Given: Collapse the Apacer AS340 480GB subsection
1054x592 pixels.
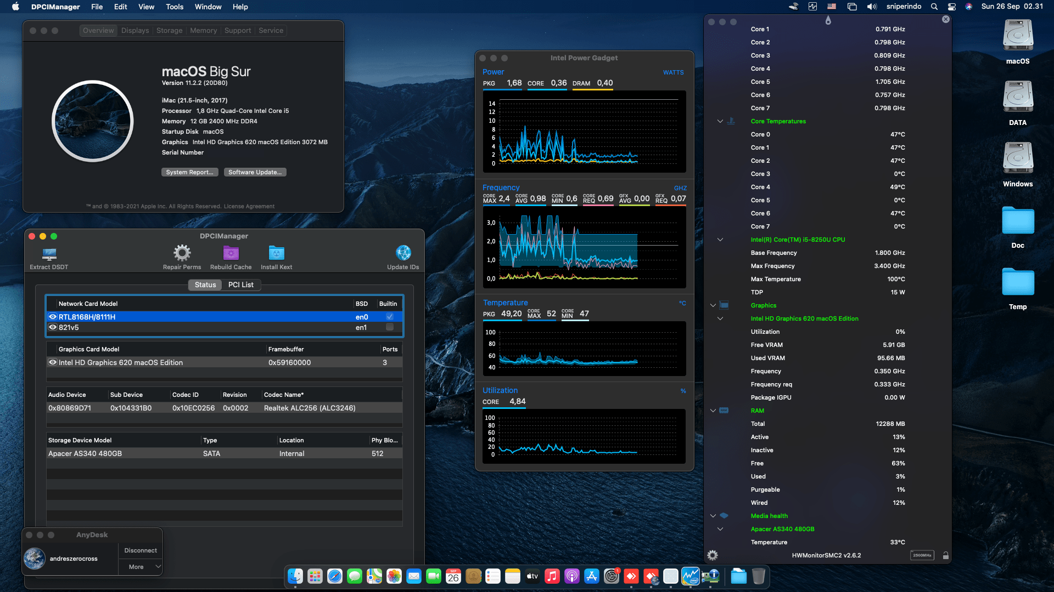Looking at the screenshot, I should (720, 529).
